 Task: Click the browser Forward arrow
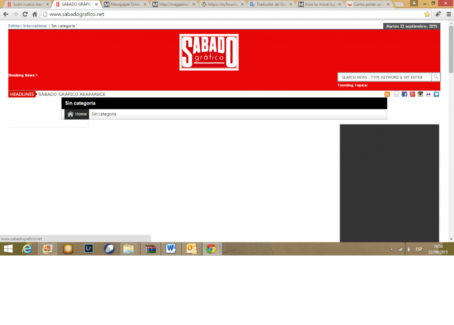[x=15, y=14]
